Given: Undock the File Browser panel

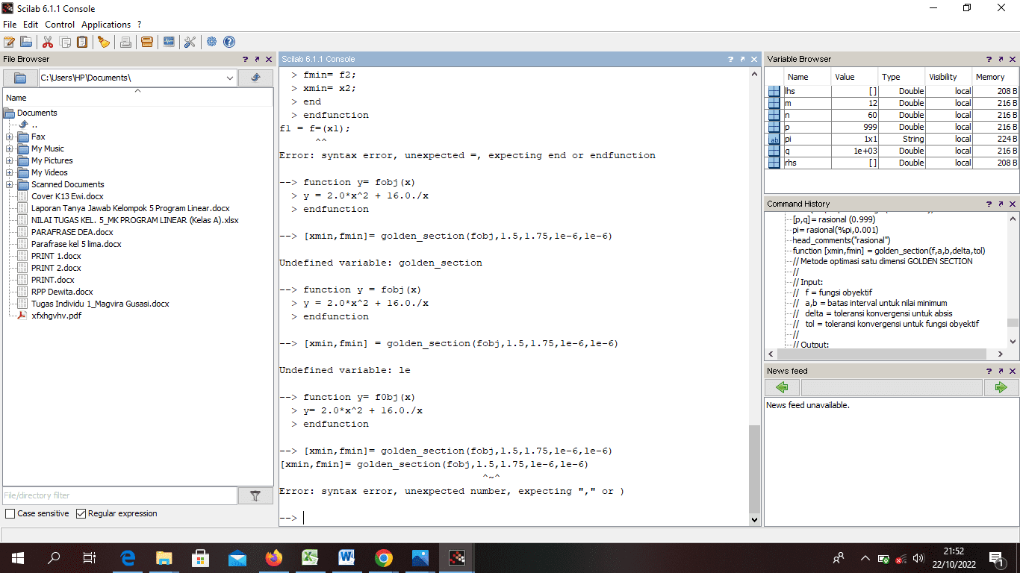Looking at the screenshot, I should [x=257, y=59].
